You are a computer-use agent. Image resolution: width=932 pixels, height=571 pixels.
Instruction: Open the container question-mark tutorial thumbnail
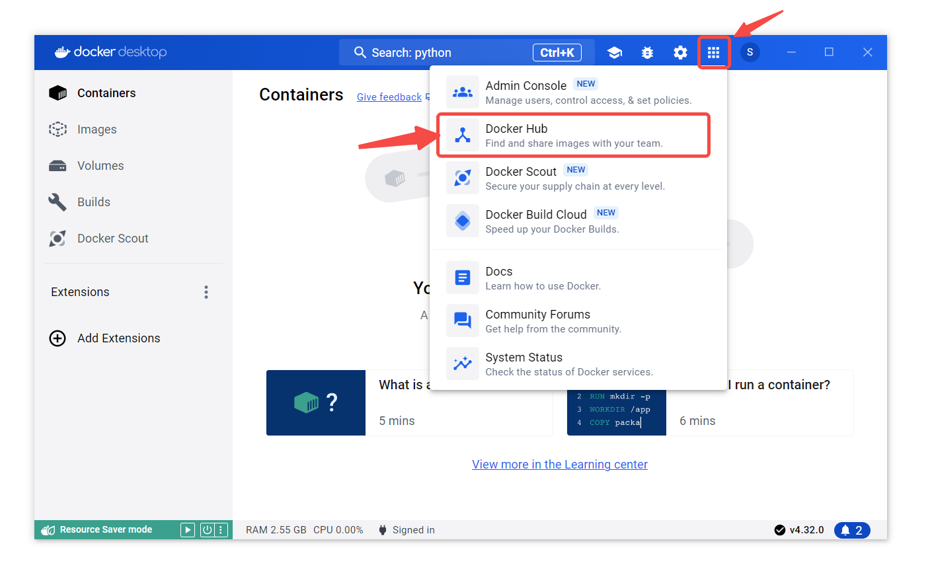click(316, 402)
